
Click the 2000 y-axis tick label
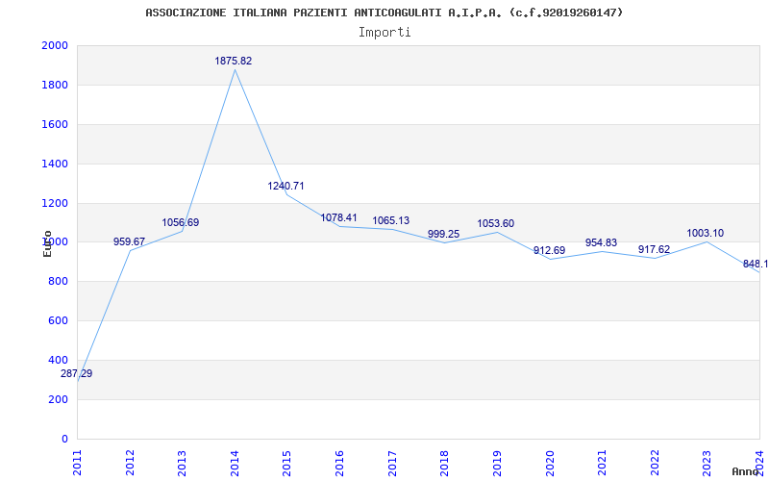point(55,45)
